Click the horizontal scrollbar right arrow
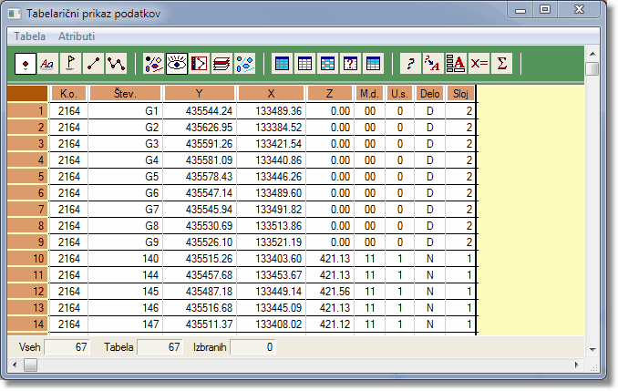The image size is (618, 391). click(577, 365)
